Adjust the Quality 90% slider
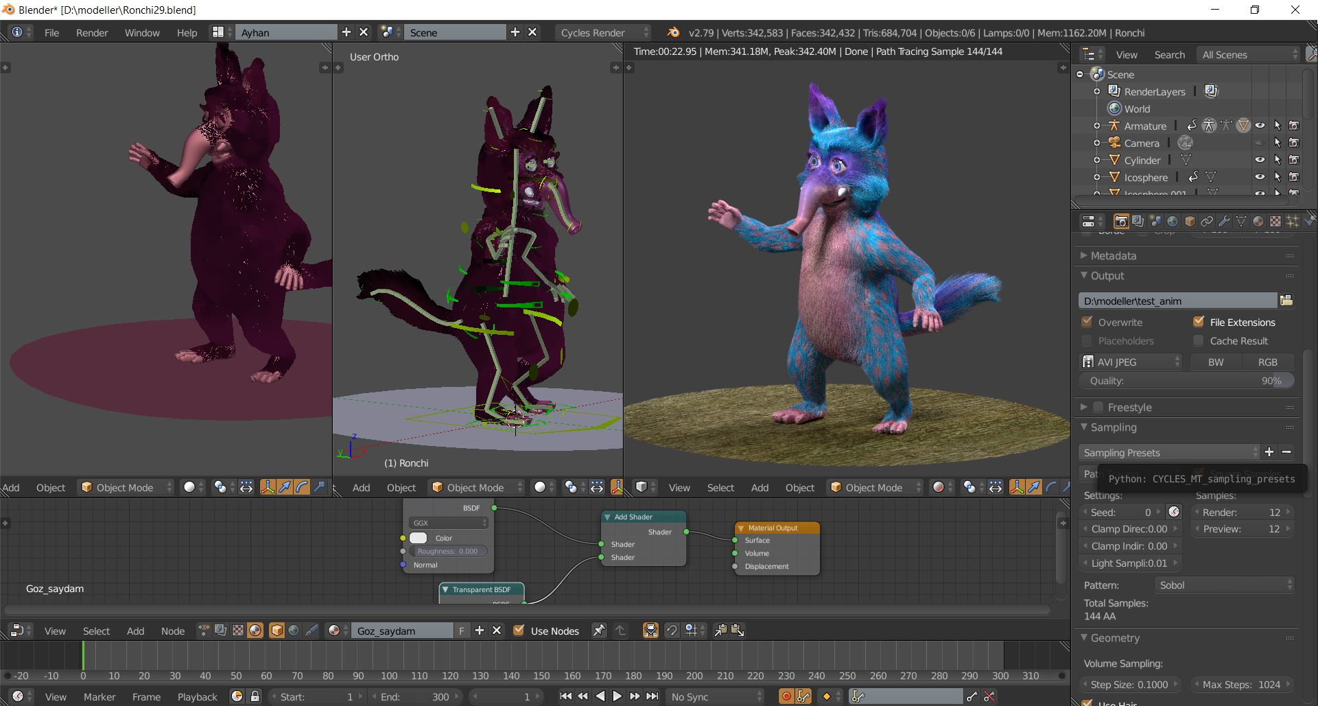 (1187, 381)
